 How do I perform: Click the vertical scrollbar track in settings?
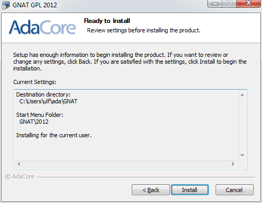[242, 125]
